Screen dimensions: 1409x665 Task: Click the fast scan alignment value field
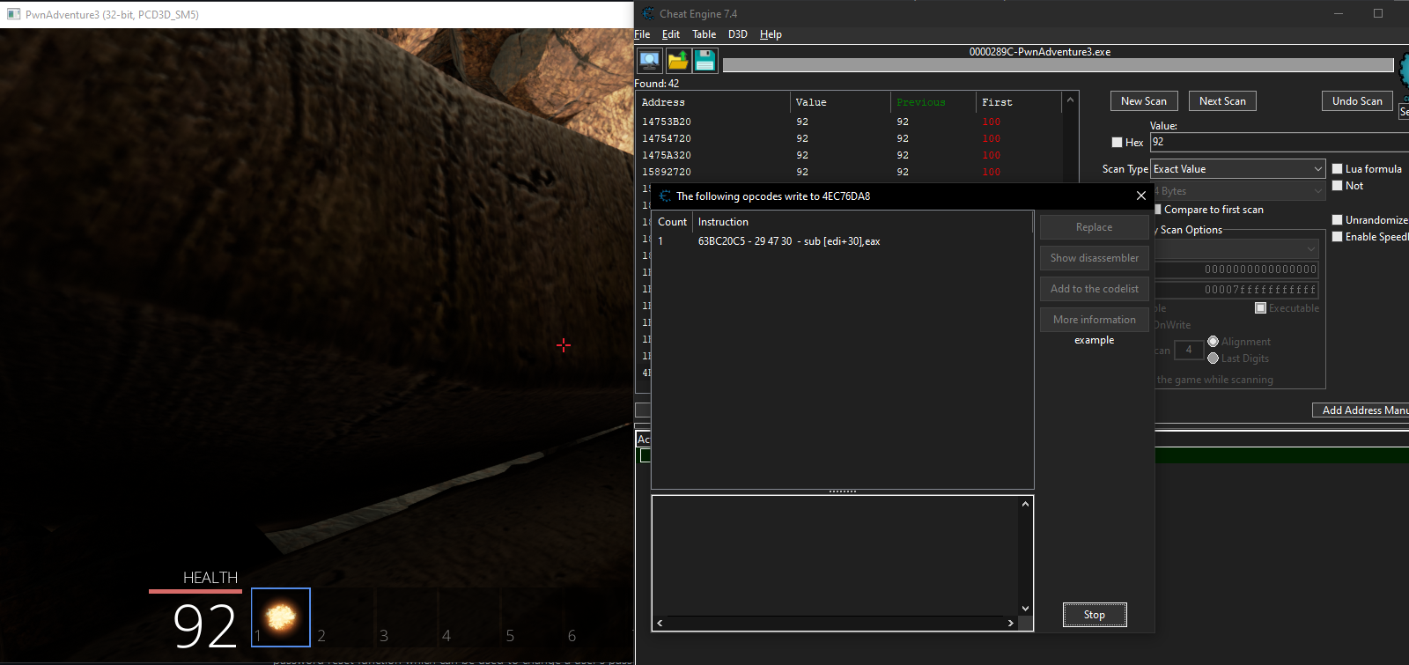click(x=1189, y=351)
